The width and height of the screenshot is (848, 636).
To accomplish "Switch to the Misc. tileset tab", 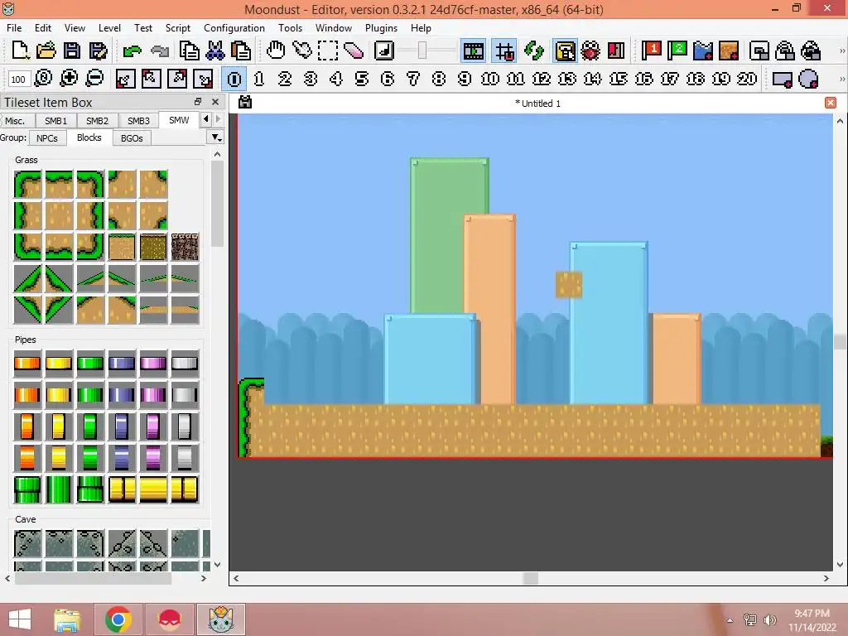I will pos(15,121).
